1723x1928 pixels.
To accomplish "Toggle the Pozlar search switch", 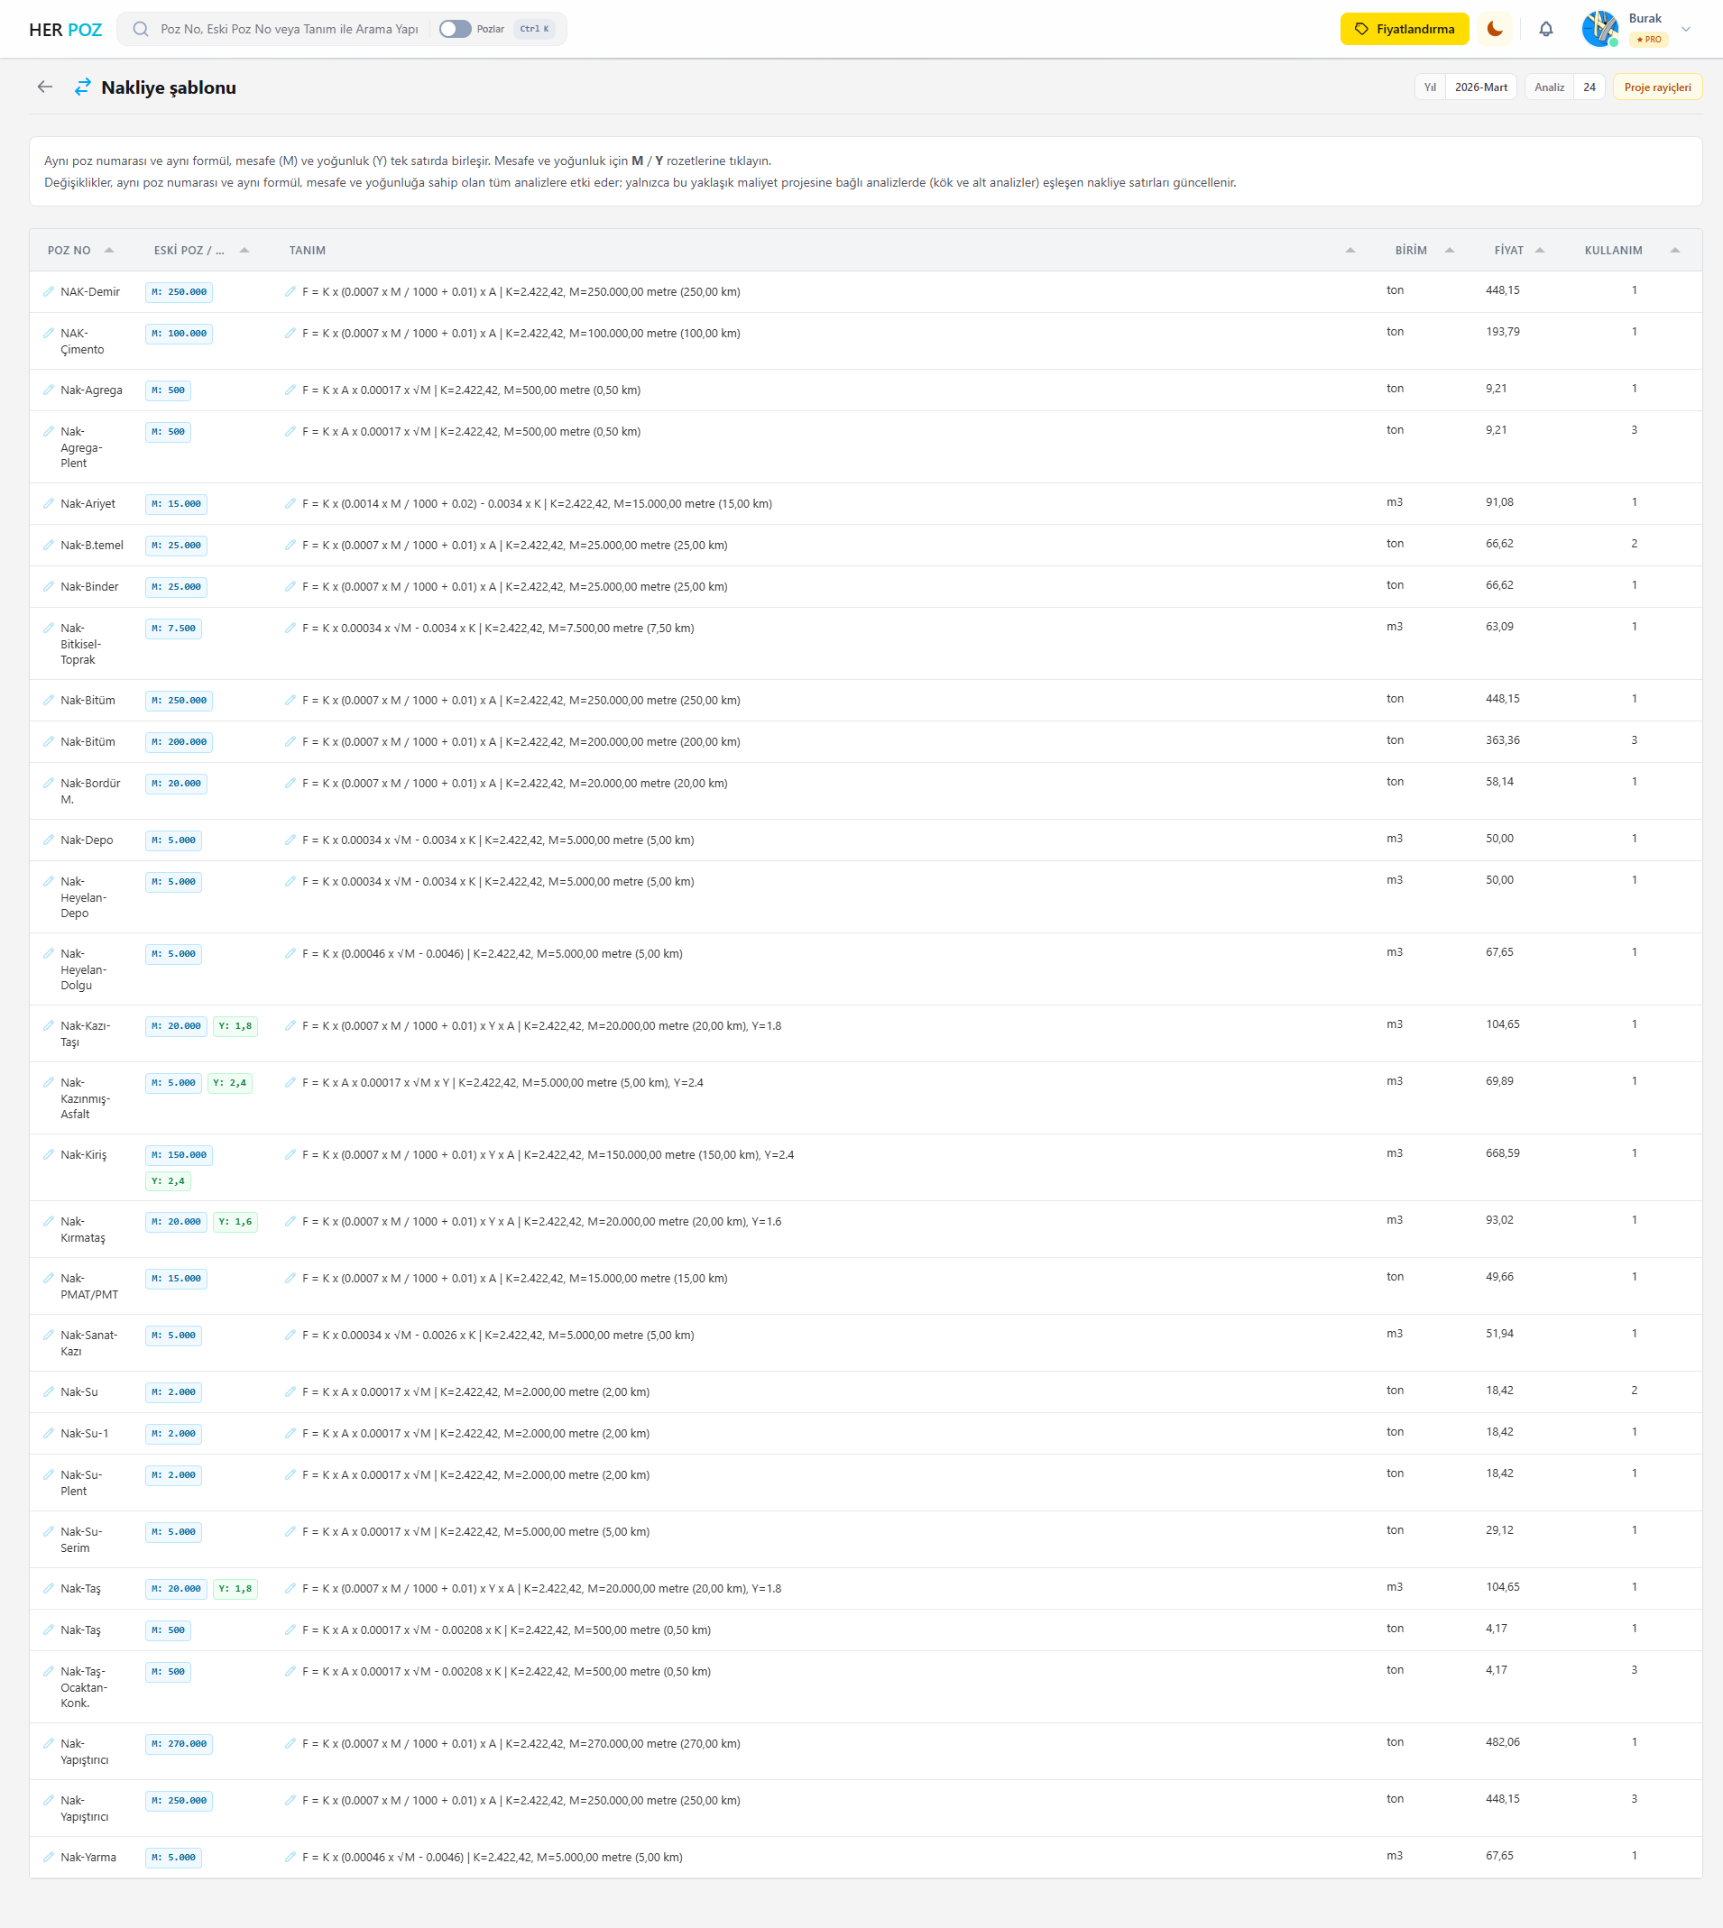I will [455, 30].
